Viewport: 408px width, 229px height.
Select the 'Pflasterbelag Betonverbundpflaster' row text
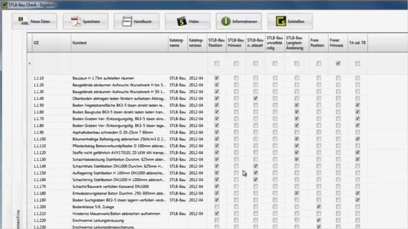click(x=119, y=146)
